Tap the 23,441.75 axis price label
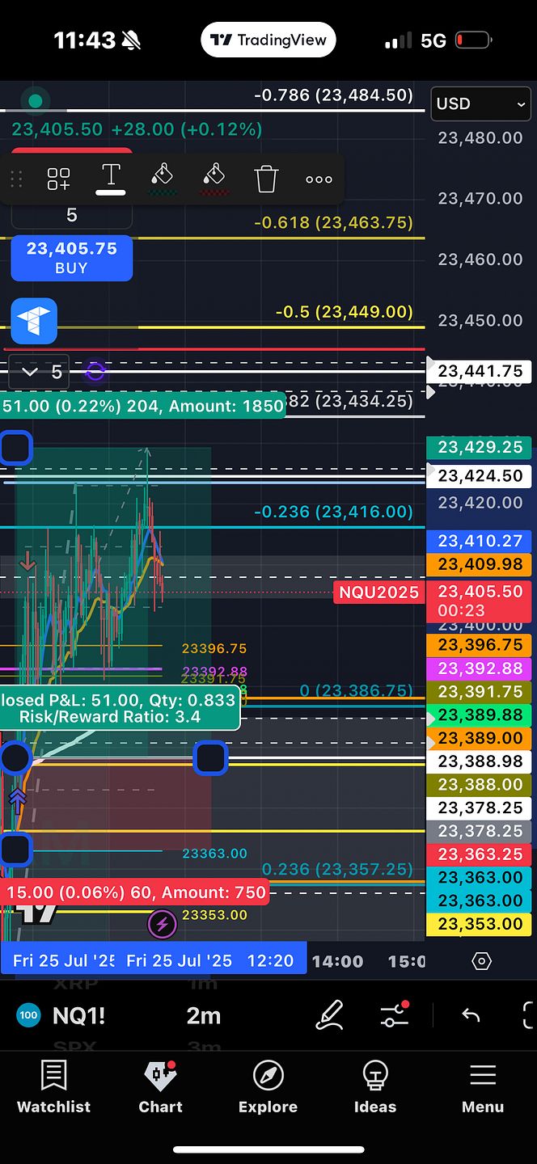537x1164 pixels. click(x=480, y=371)
